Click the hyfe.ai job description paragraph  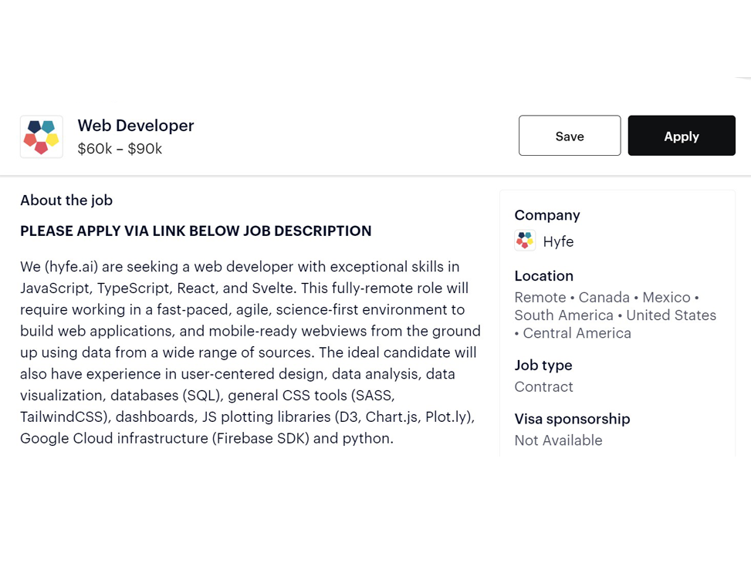pyautogui.click(x=250, y=352)
